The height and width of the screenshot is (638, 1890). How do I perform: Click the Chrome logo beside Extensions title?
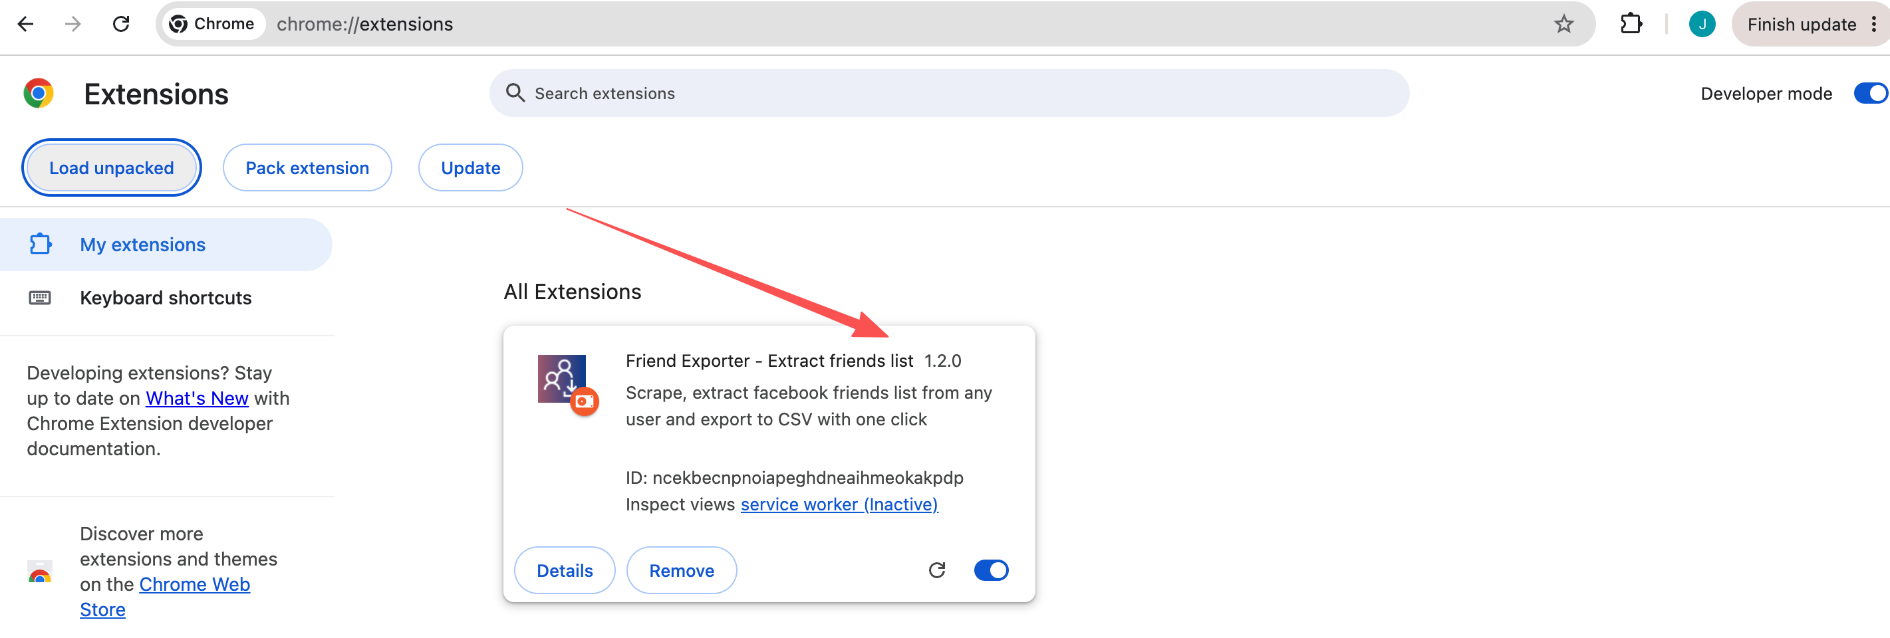click(38, 94)
